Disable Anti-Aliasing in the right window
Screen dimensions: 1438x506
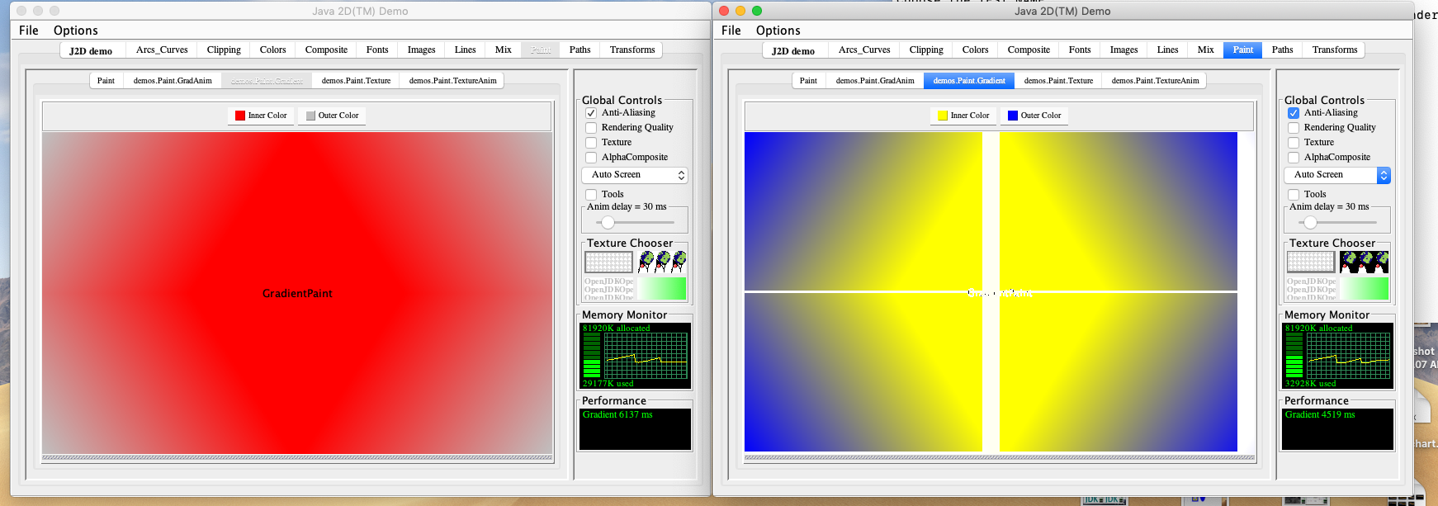(x=1294, y=113)
